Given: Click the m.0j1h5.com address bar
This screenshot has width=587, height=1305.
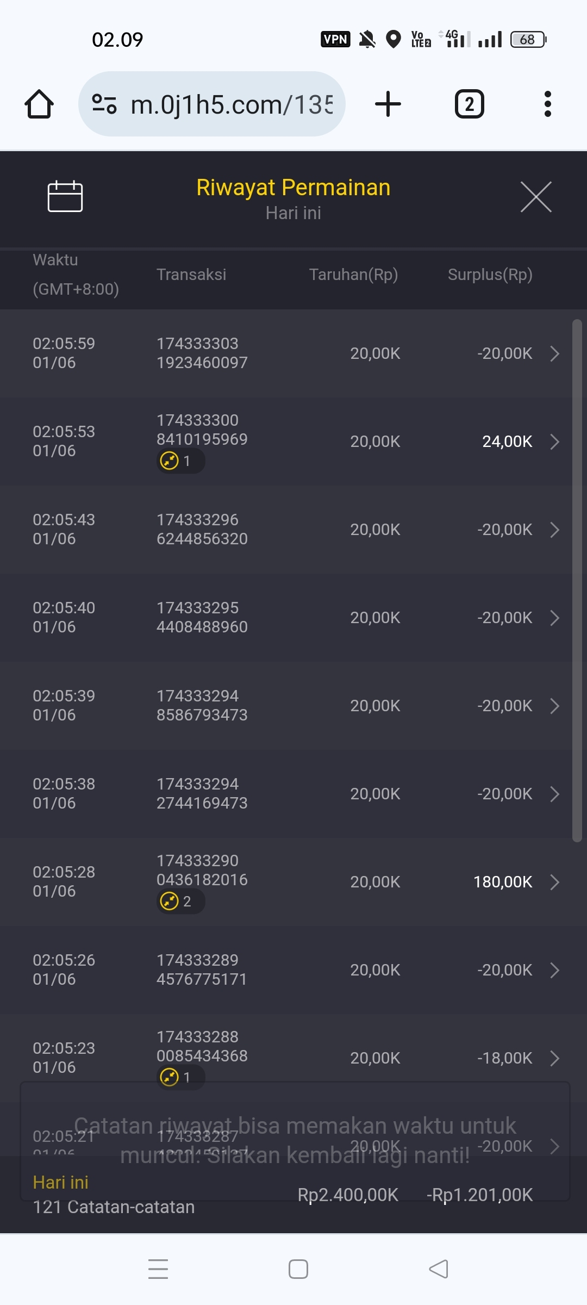Looking at the screenshot, I should point(231,104).
